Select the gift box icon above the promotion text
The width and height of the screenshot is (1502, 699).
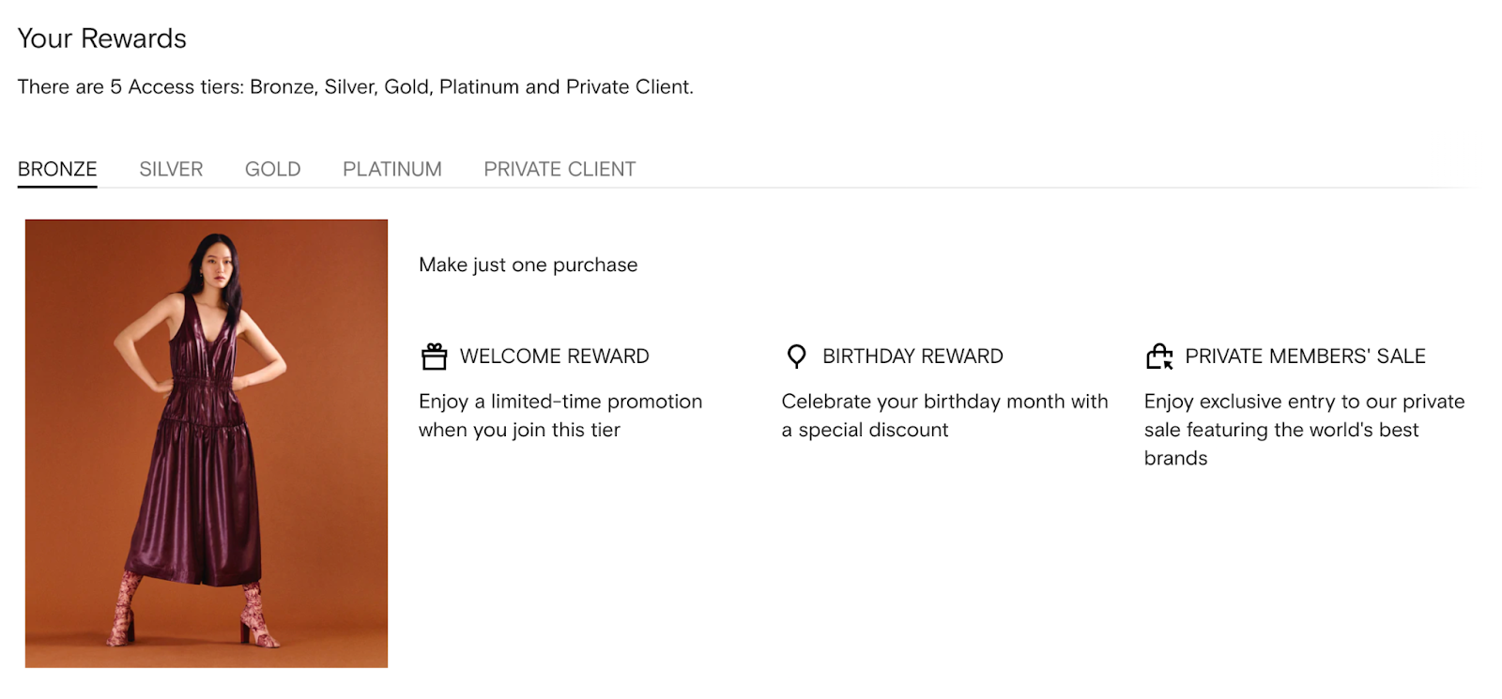[x=433, y=356]
